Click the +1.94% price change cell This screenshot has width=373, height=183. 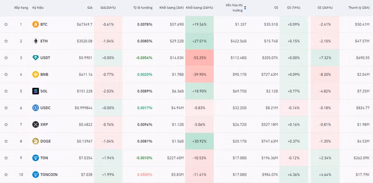tap(108, 158)
